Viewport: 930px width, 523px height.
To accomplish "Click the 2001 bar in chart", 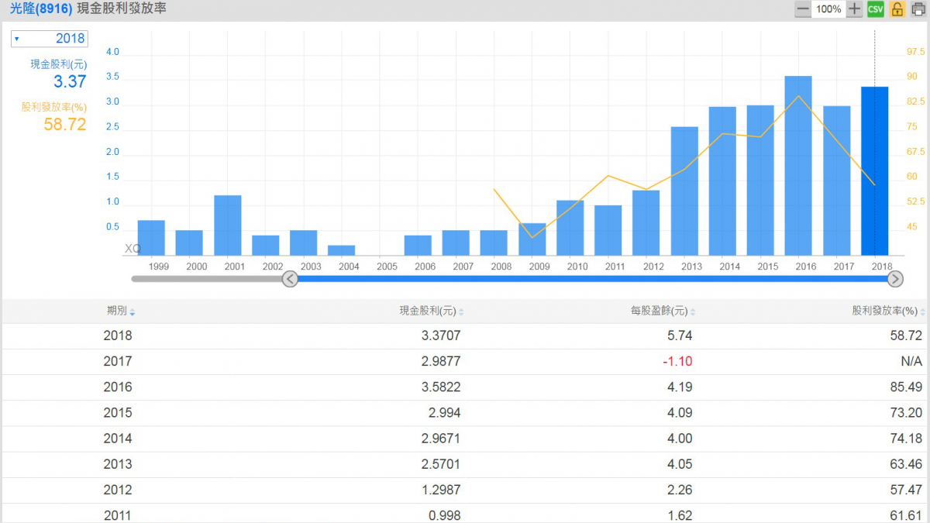I will (x=228, y=225).
